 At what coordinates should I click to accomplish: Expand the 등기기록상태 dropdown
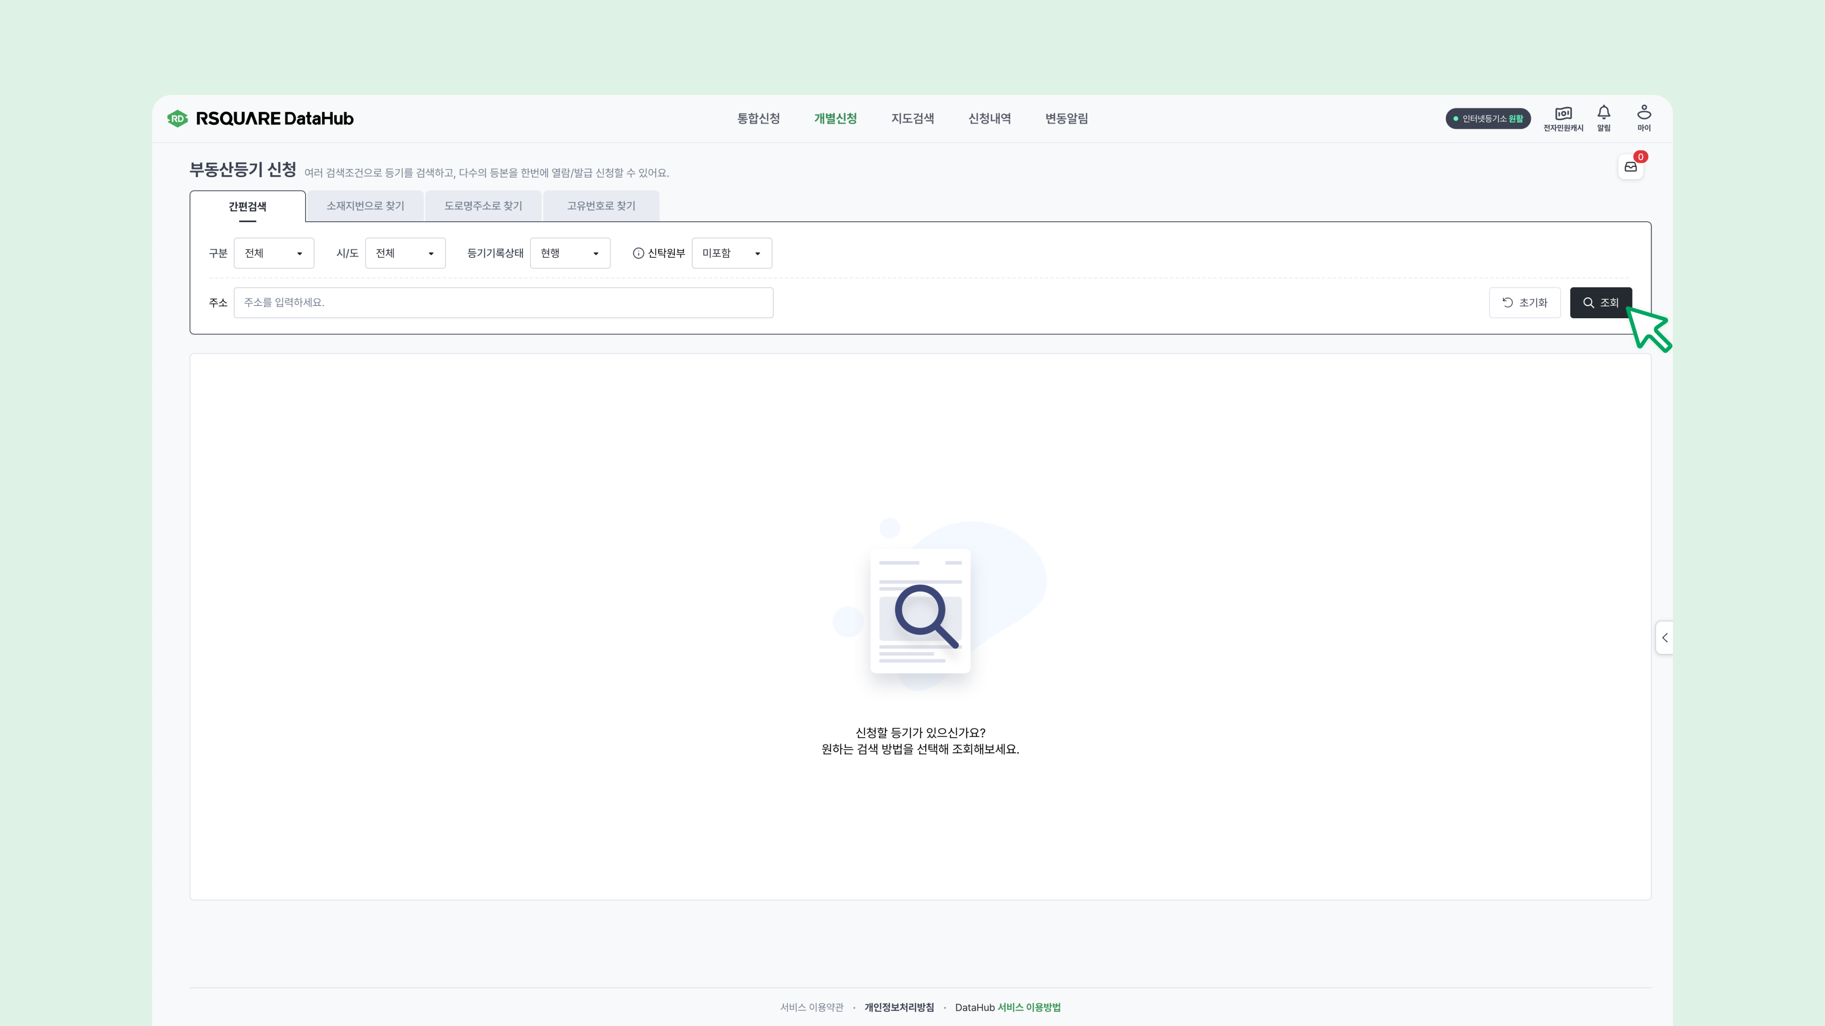(570, 254)
